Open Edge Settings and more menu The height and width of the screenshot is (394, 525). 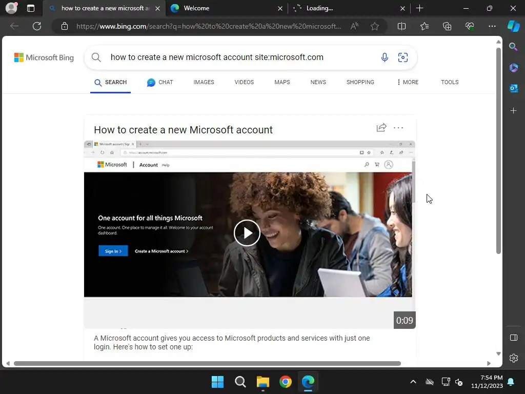(x=492, y=26)
